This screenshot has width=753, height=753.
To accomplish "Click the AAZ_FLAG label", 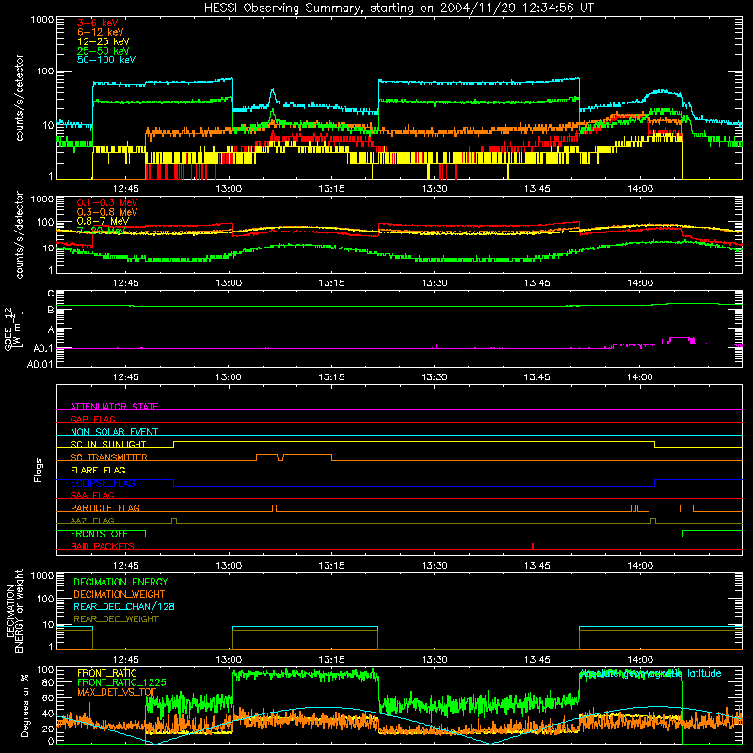I will (x=92, y=521).
